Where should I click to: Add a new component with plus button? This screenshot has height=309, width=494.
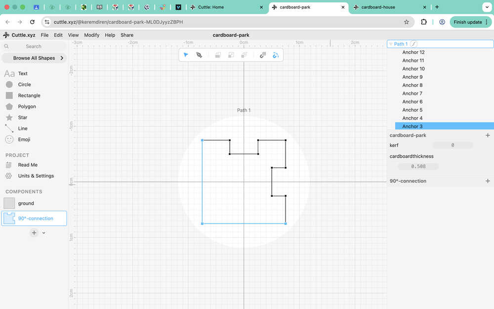tap(34, 232)
